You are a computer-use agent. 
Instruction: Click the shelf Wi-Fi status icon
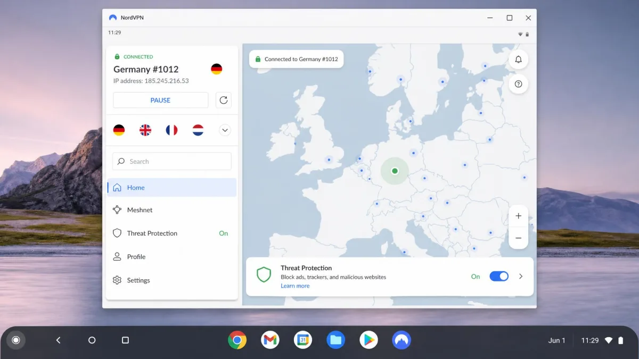pos(609,340)
